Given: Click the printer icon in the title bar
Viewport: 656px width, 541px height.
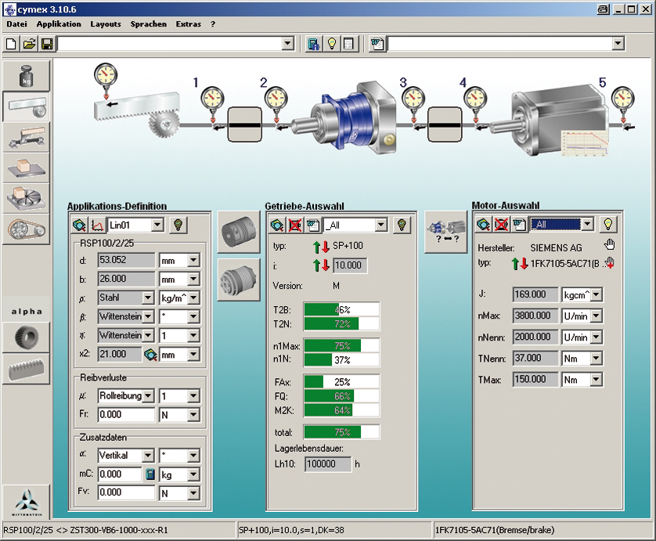Looking at the screenshot, I should tap(604, 9).
